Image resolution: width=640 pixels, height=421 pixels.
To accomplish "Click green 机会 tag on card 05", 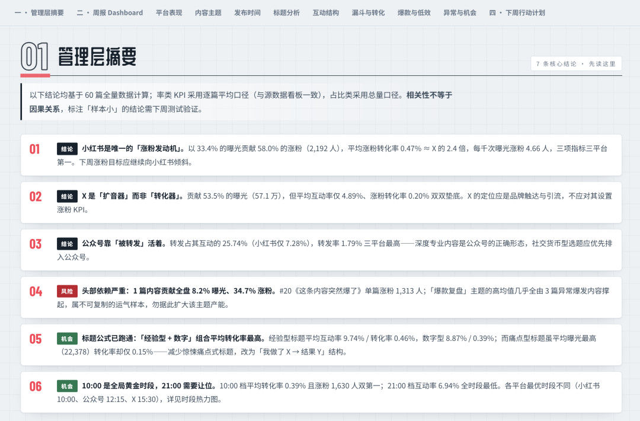I will click(67, 339).
